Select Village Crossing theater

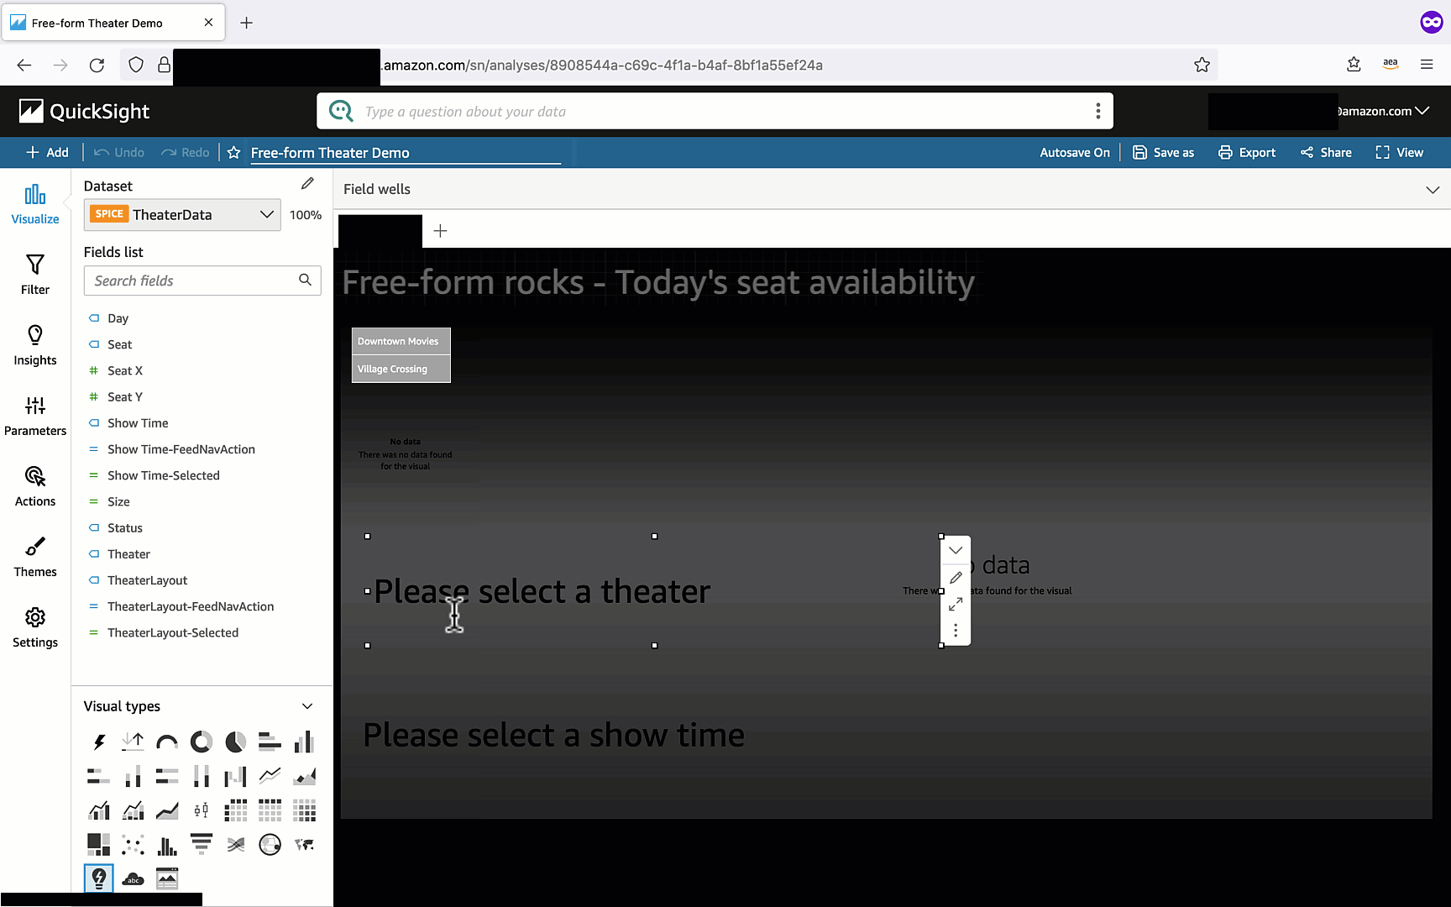pos(401,369)
